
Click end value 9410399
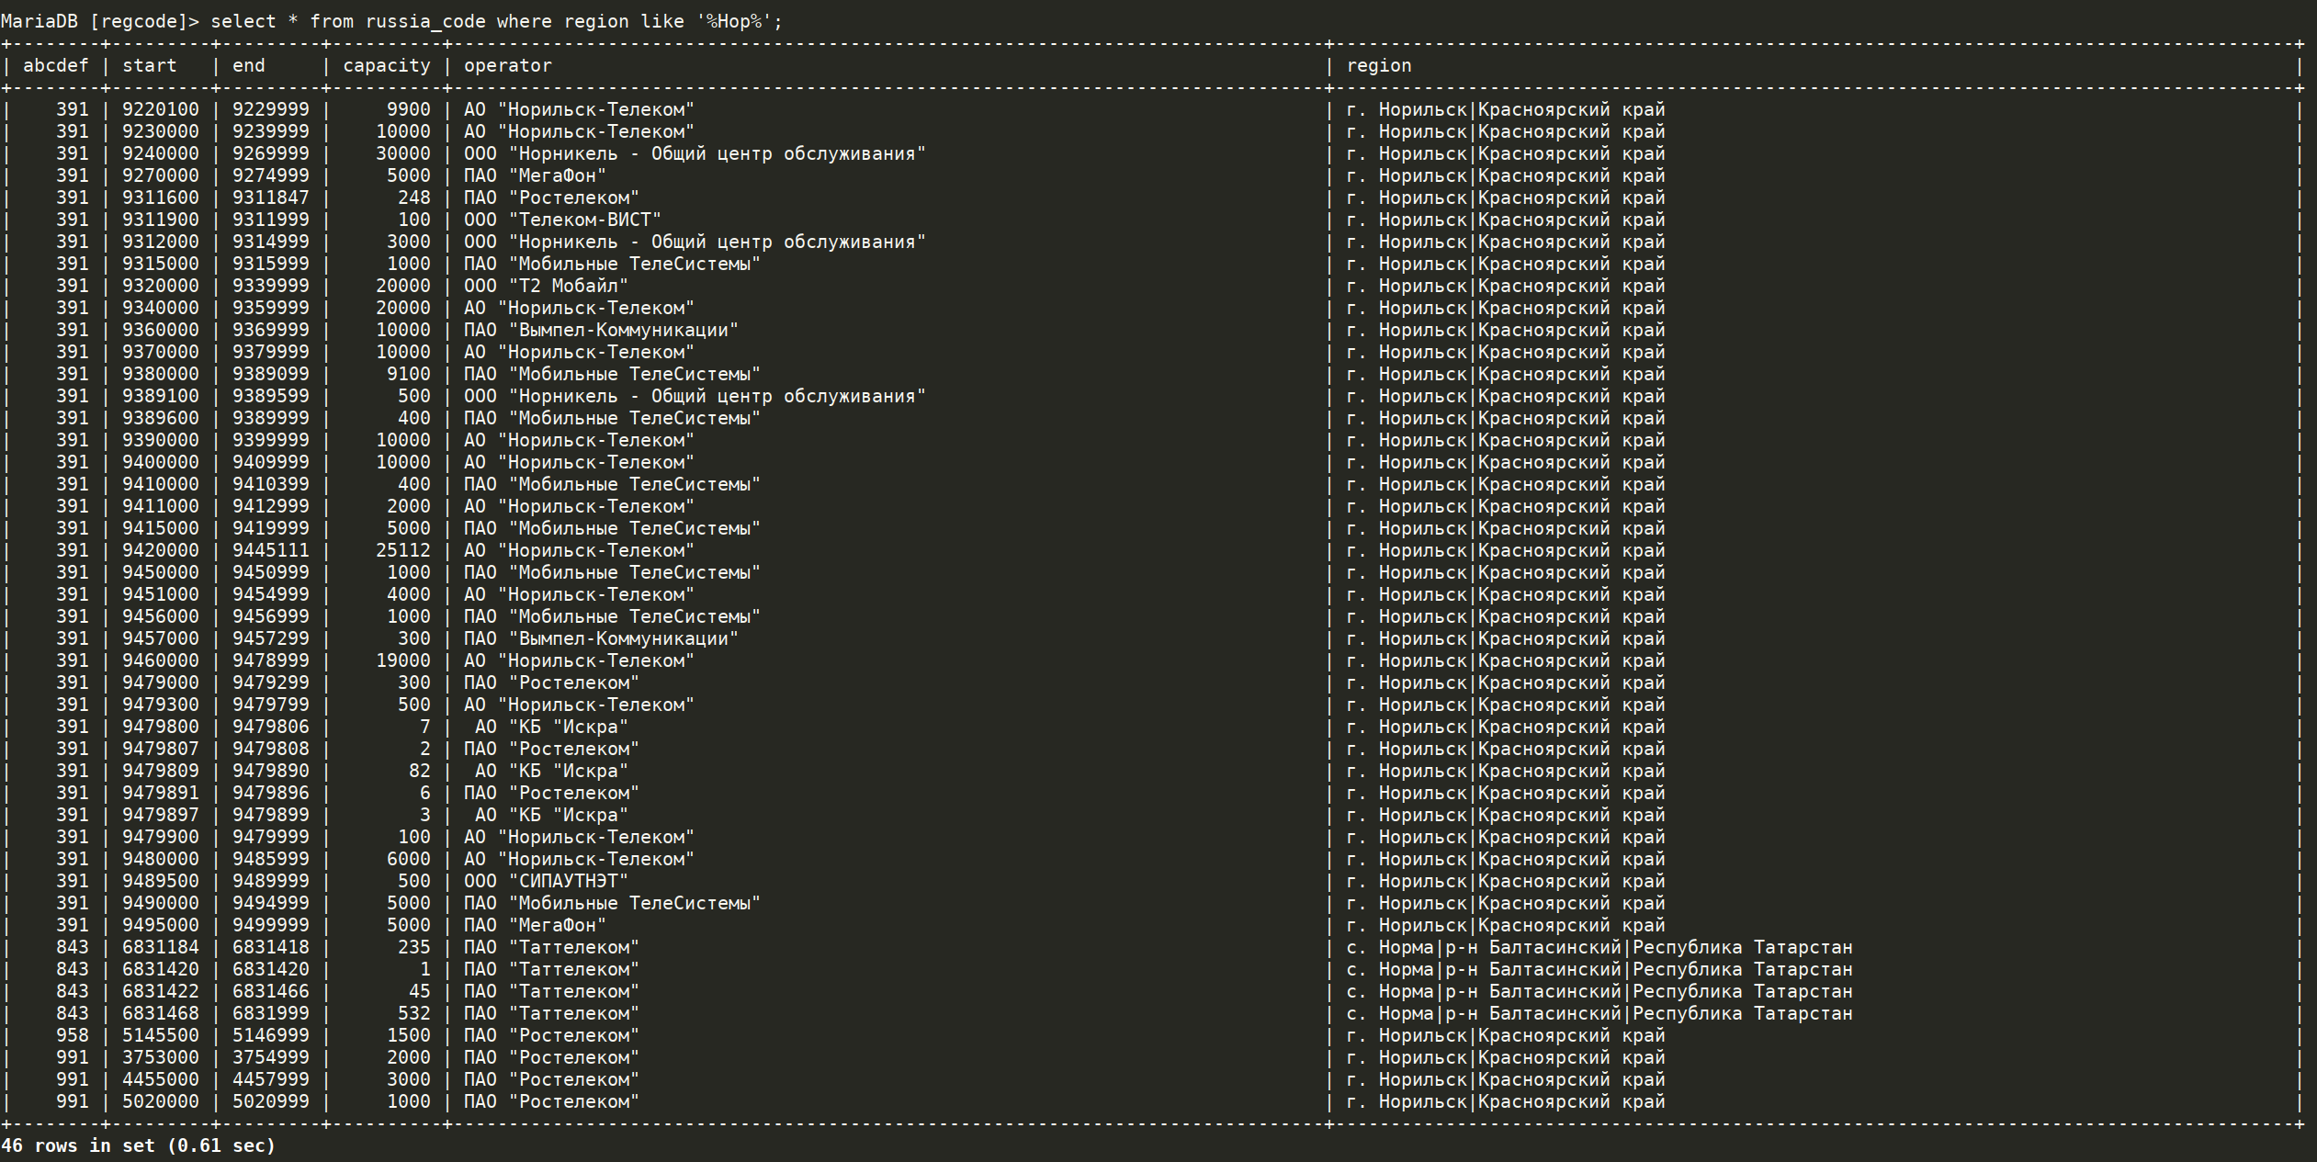click(x=271, y=484)
